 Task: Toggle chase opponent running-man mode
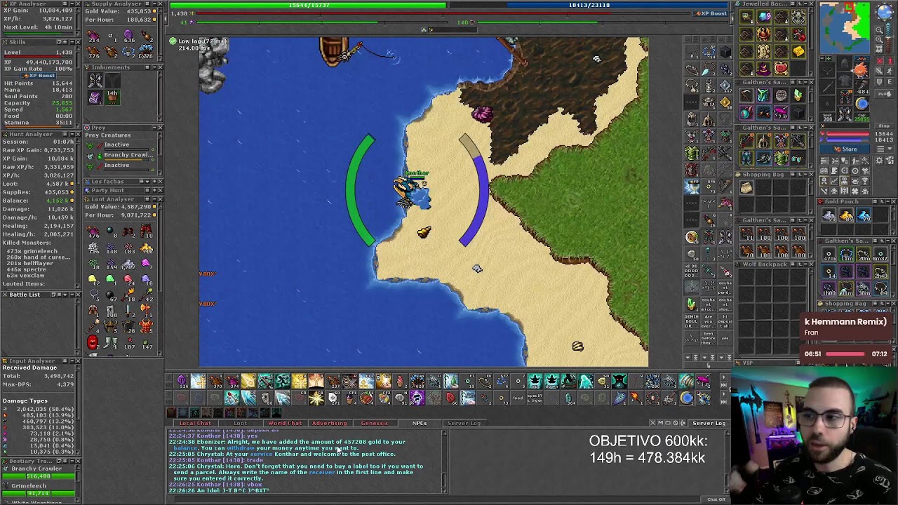[889, 71]
